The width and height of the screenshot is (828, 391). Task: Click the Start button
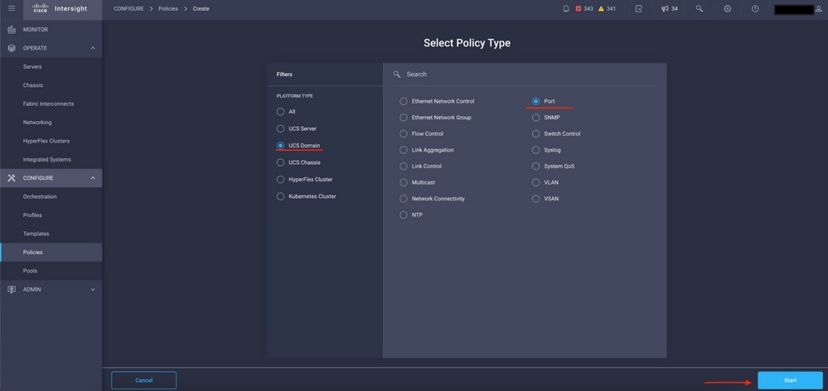pyautogui.click(x=790, y=380)
